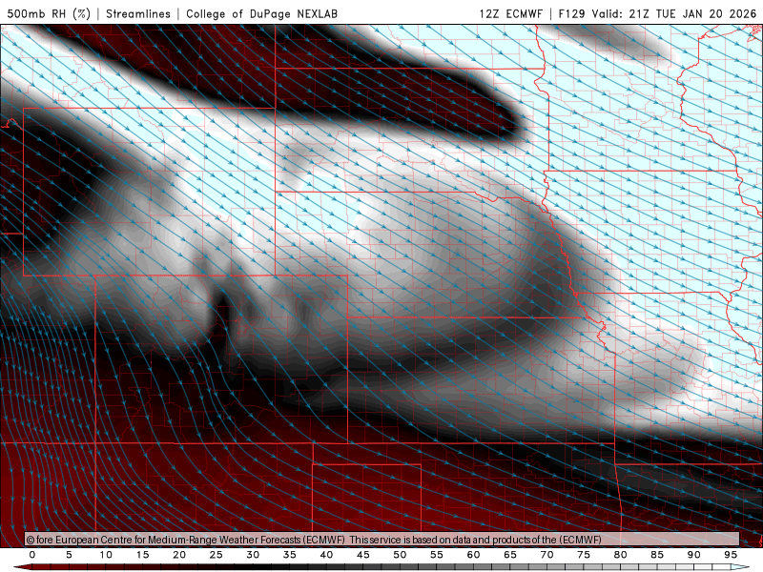Viewport: 763px width, 572px height.
Task: Click the 'F129' forecast hour text
Action: point(571,13)
